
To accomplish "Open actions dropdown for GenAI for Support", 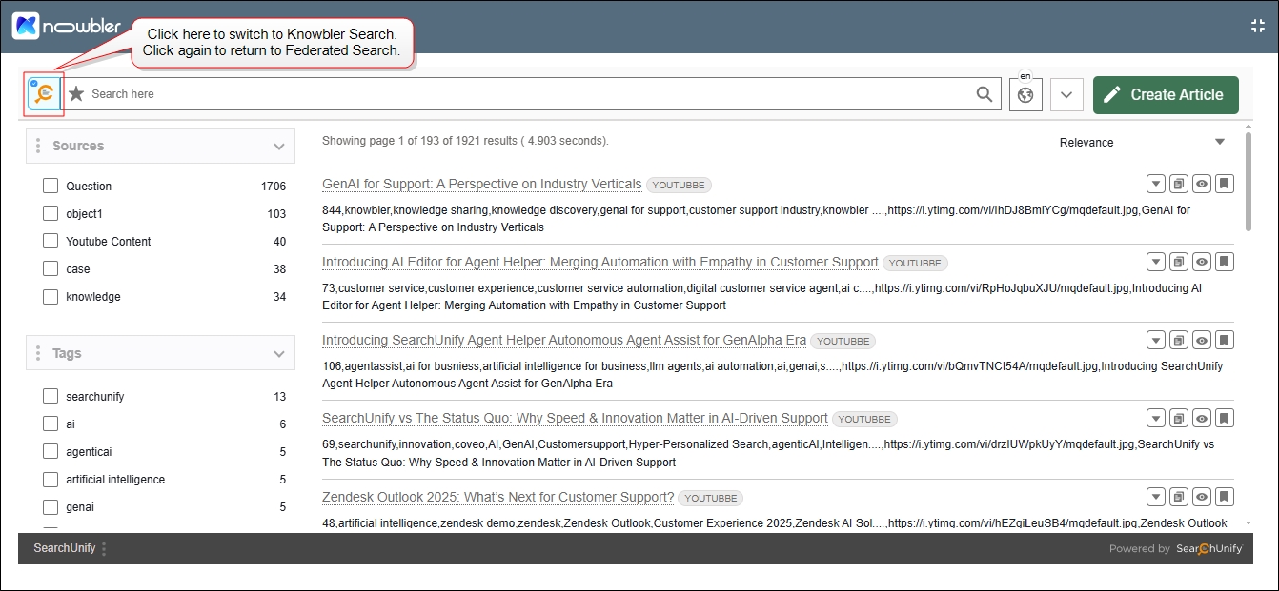I will [x=1155, y=184].
